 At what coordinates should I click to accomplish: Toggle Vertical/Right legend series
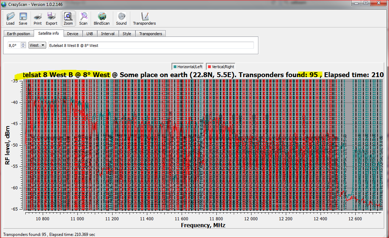221,66
